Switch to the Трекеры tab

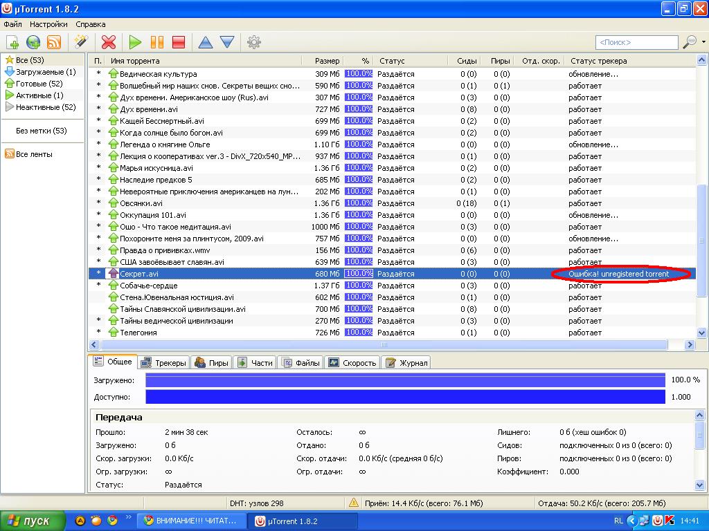click(163, 362)
